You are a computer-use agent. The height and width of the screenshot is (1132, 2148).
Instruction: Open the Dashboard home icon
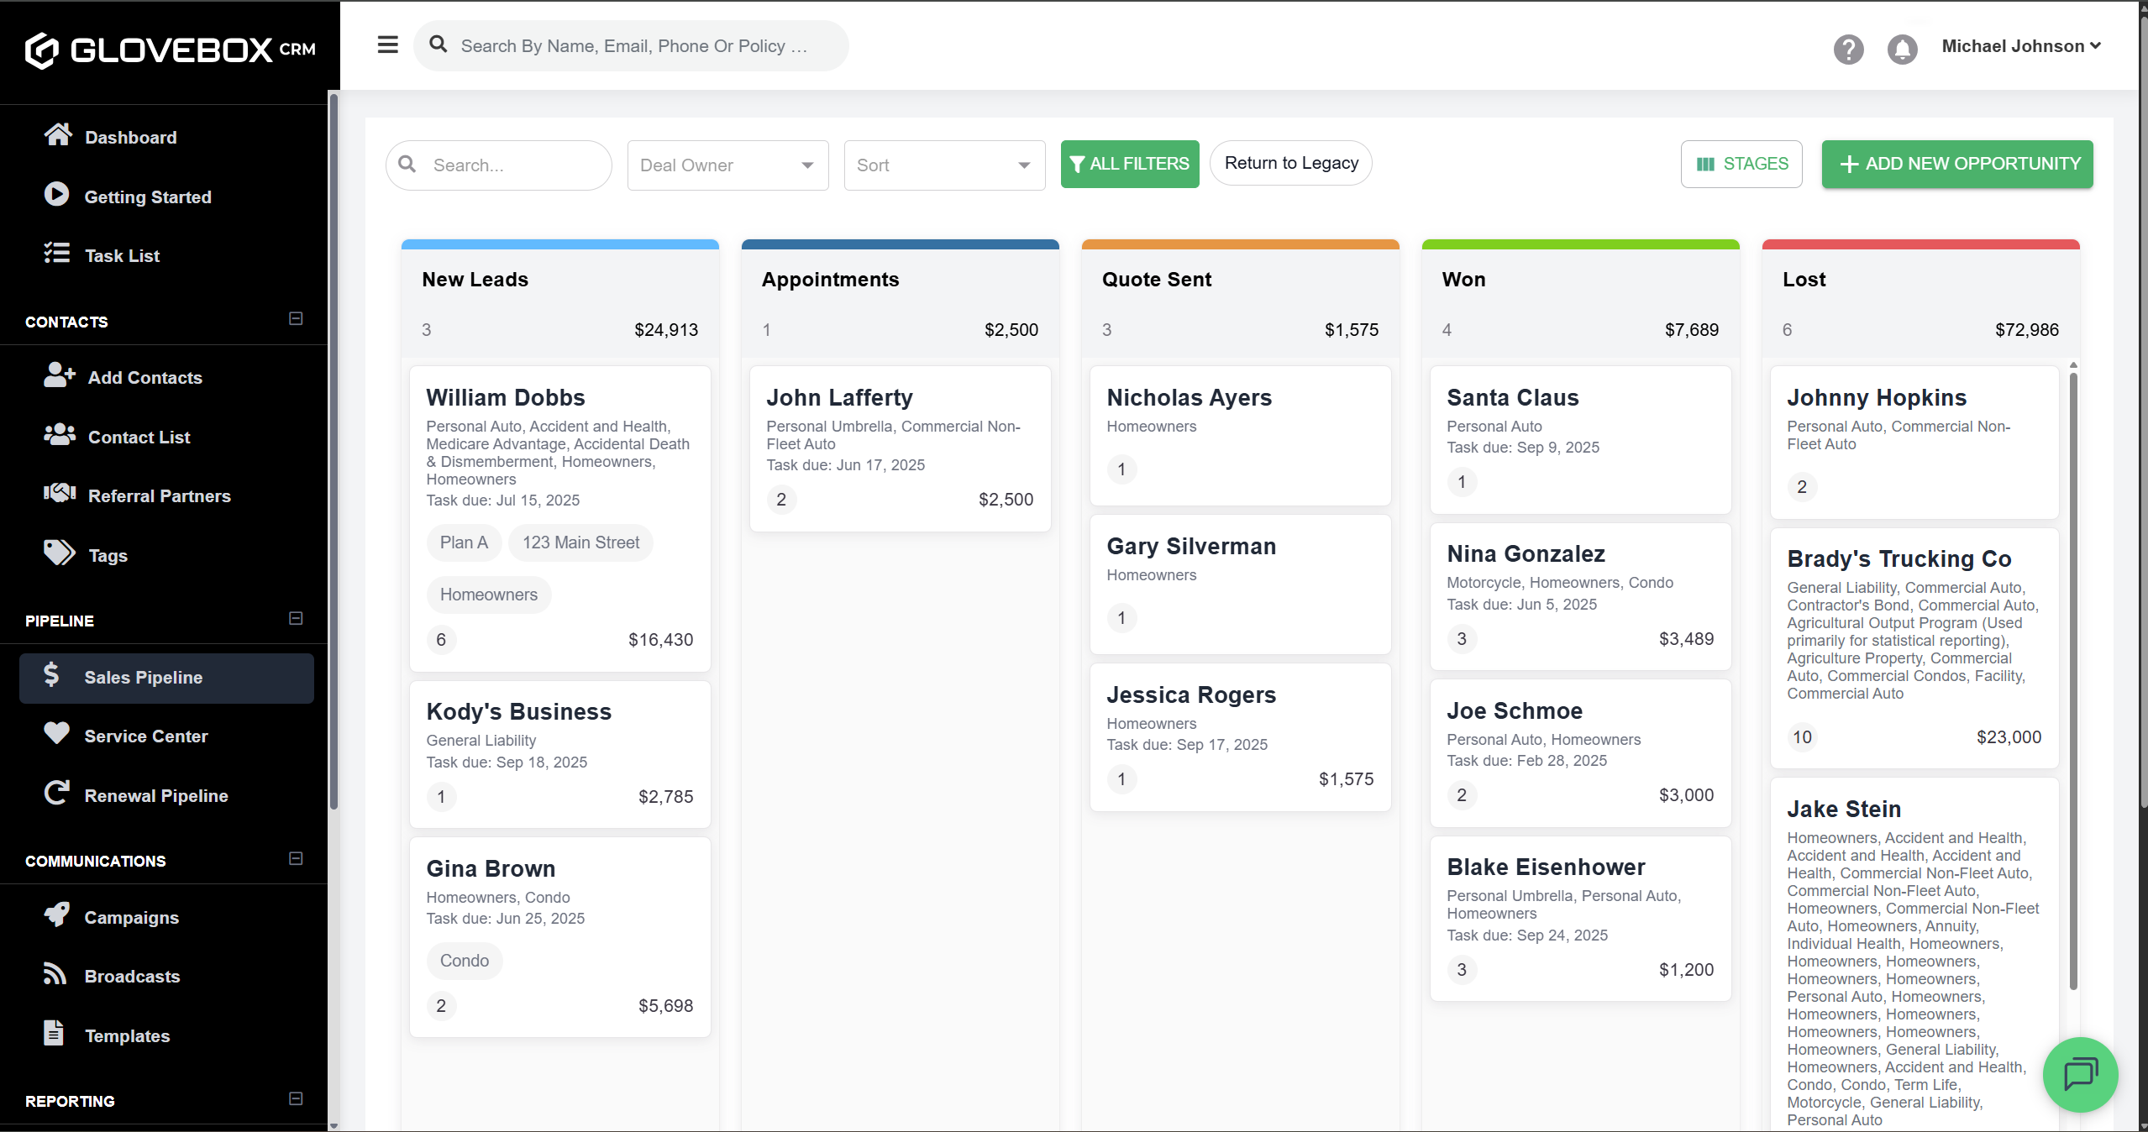pos(58,134)
